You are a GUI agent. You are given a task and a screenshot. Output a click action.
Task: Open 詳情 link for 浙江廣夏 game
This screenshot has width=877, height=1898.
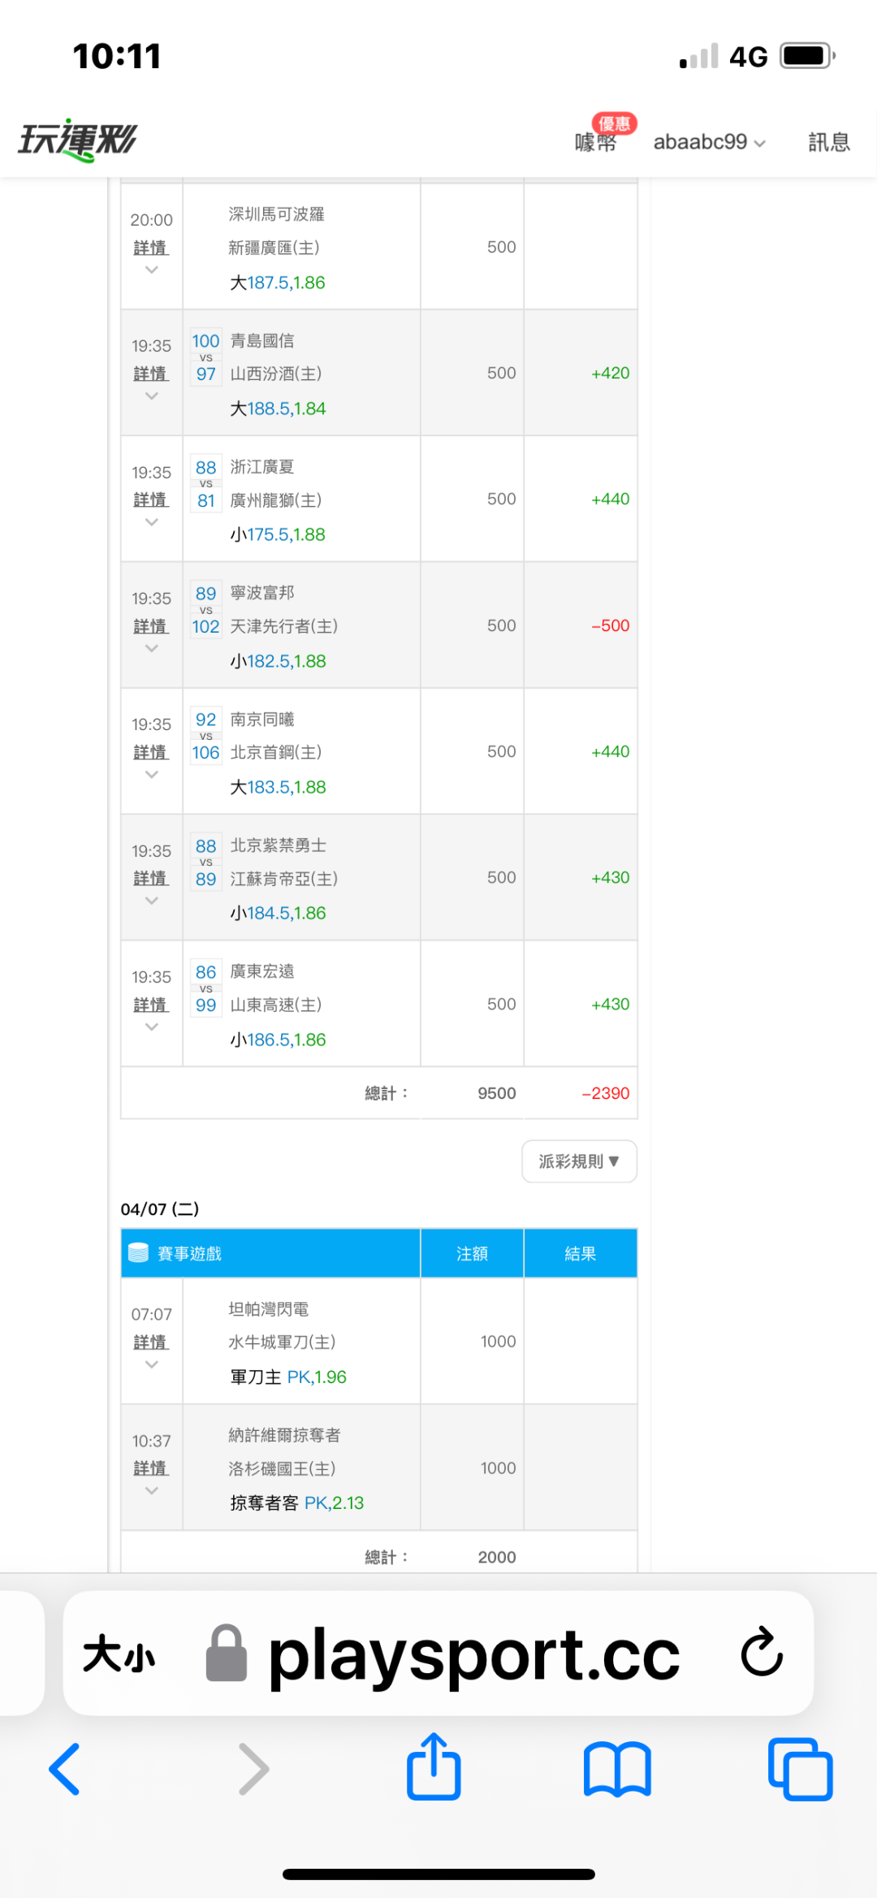[x=151, y=499]
